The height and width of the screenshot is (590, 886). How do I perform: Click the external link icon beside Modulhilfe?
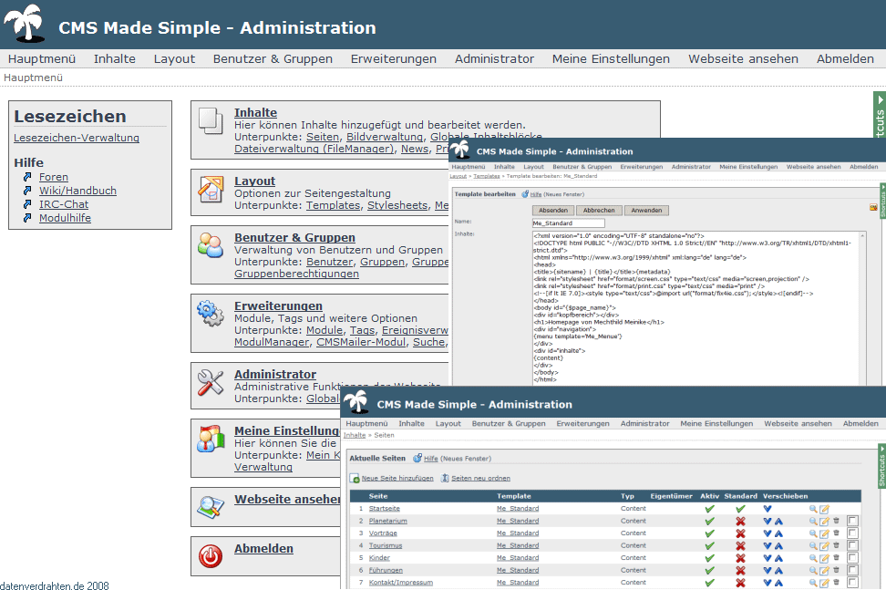pyautogui.click(x=27, y=218)
